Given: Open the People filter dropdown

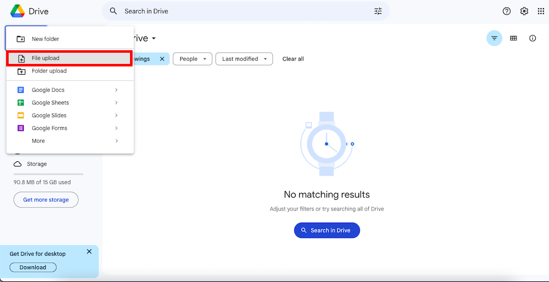Looking at the screenshot, I should coord(192,59).
